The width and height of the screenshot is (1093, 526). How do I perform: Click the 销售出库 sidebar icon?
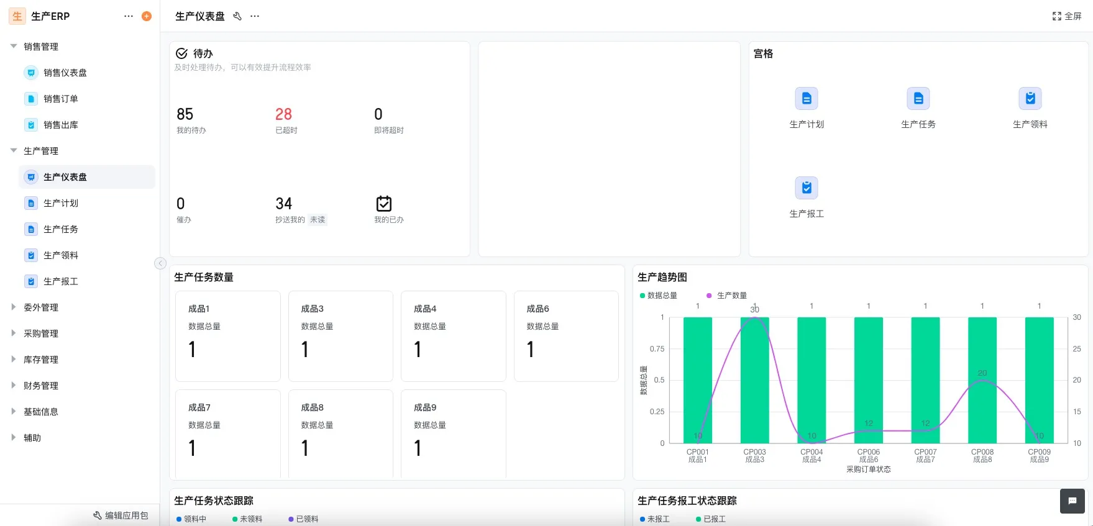click(31, 125)
